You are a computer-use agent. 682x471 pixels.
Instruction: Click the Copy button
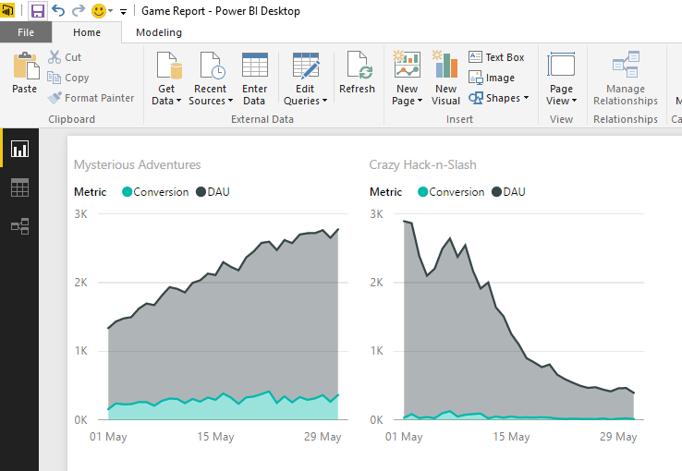[x=68, y=78]
